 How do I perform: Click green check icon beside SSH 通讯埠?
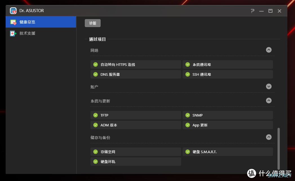[x=188, y=74]
